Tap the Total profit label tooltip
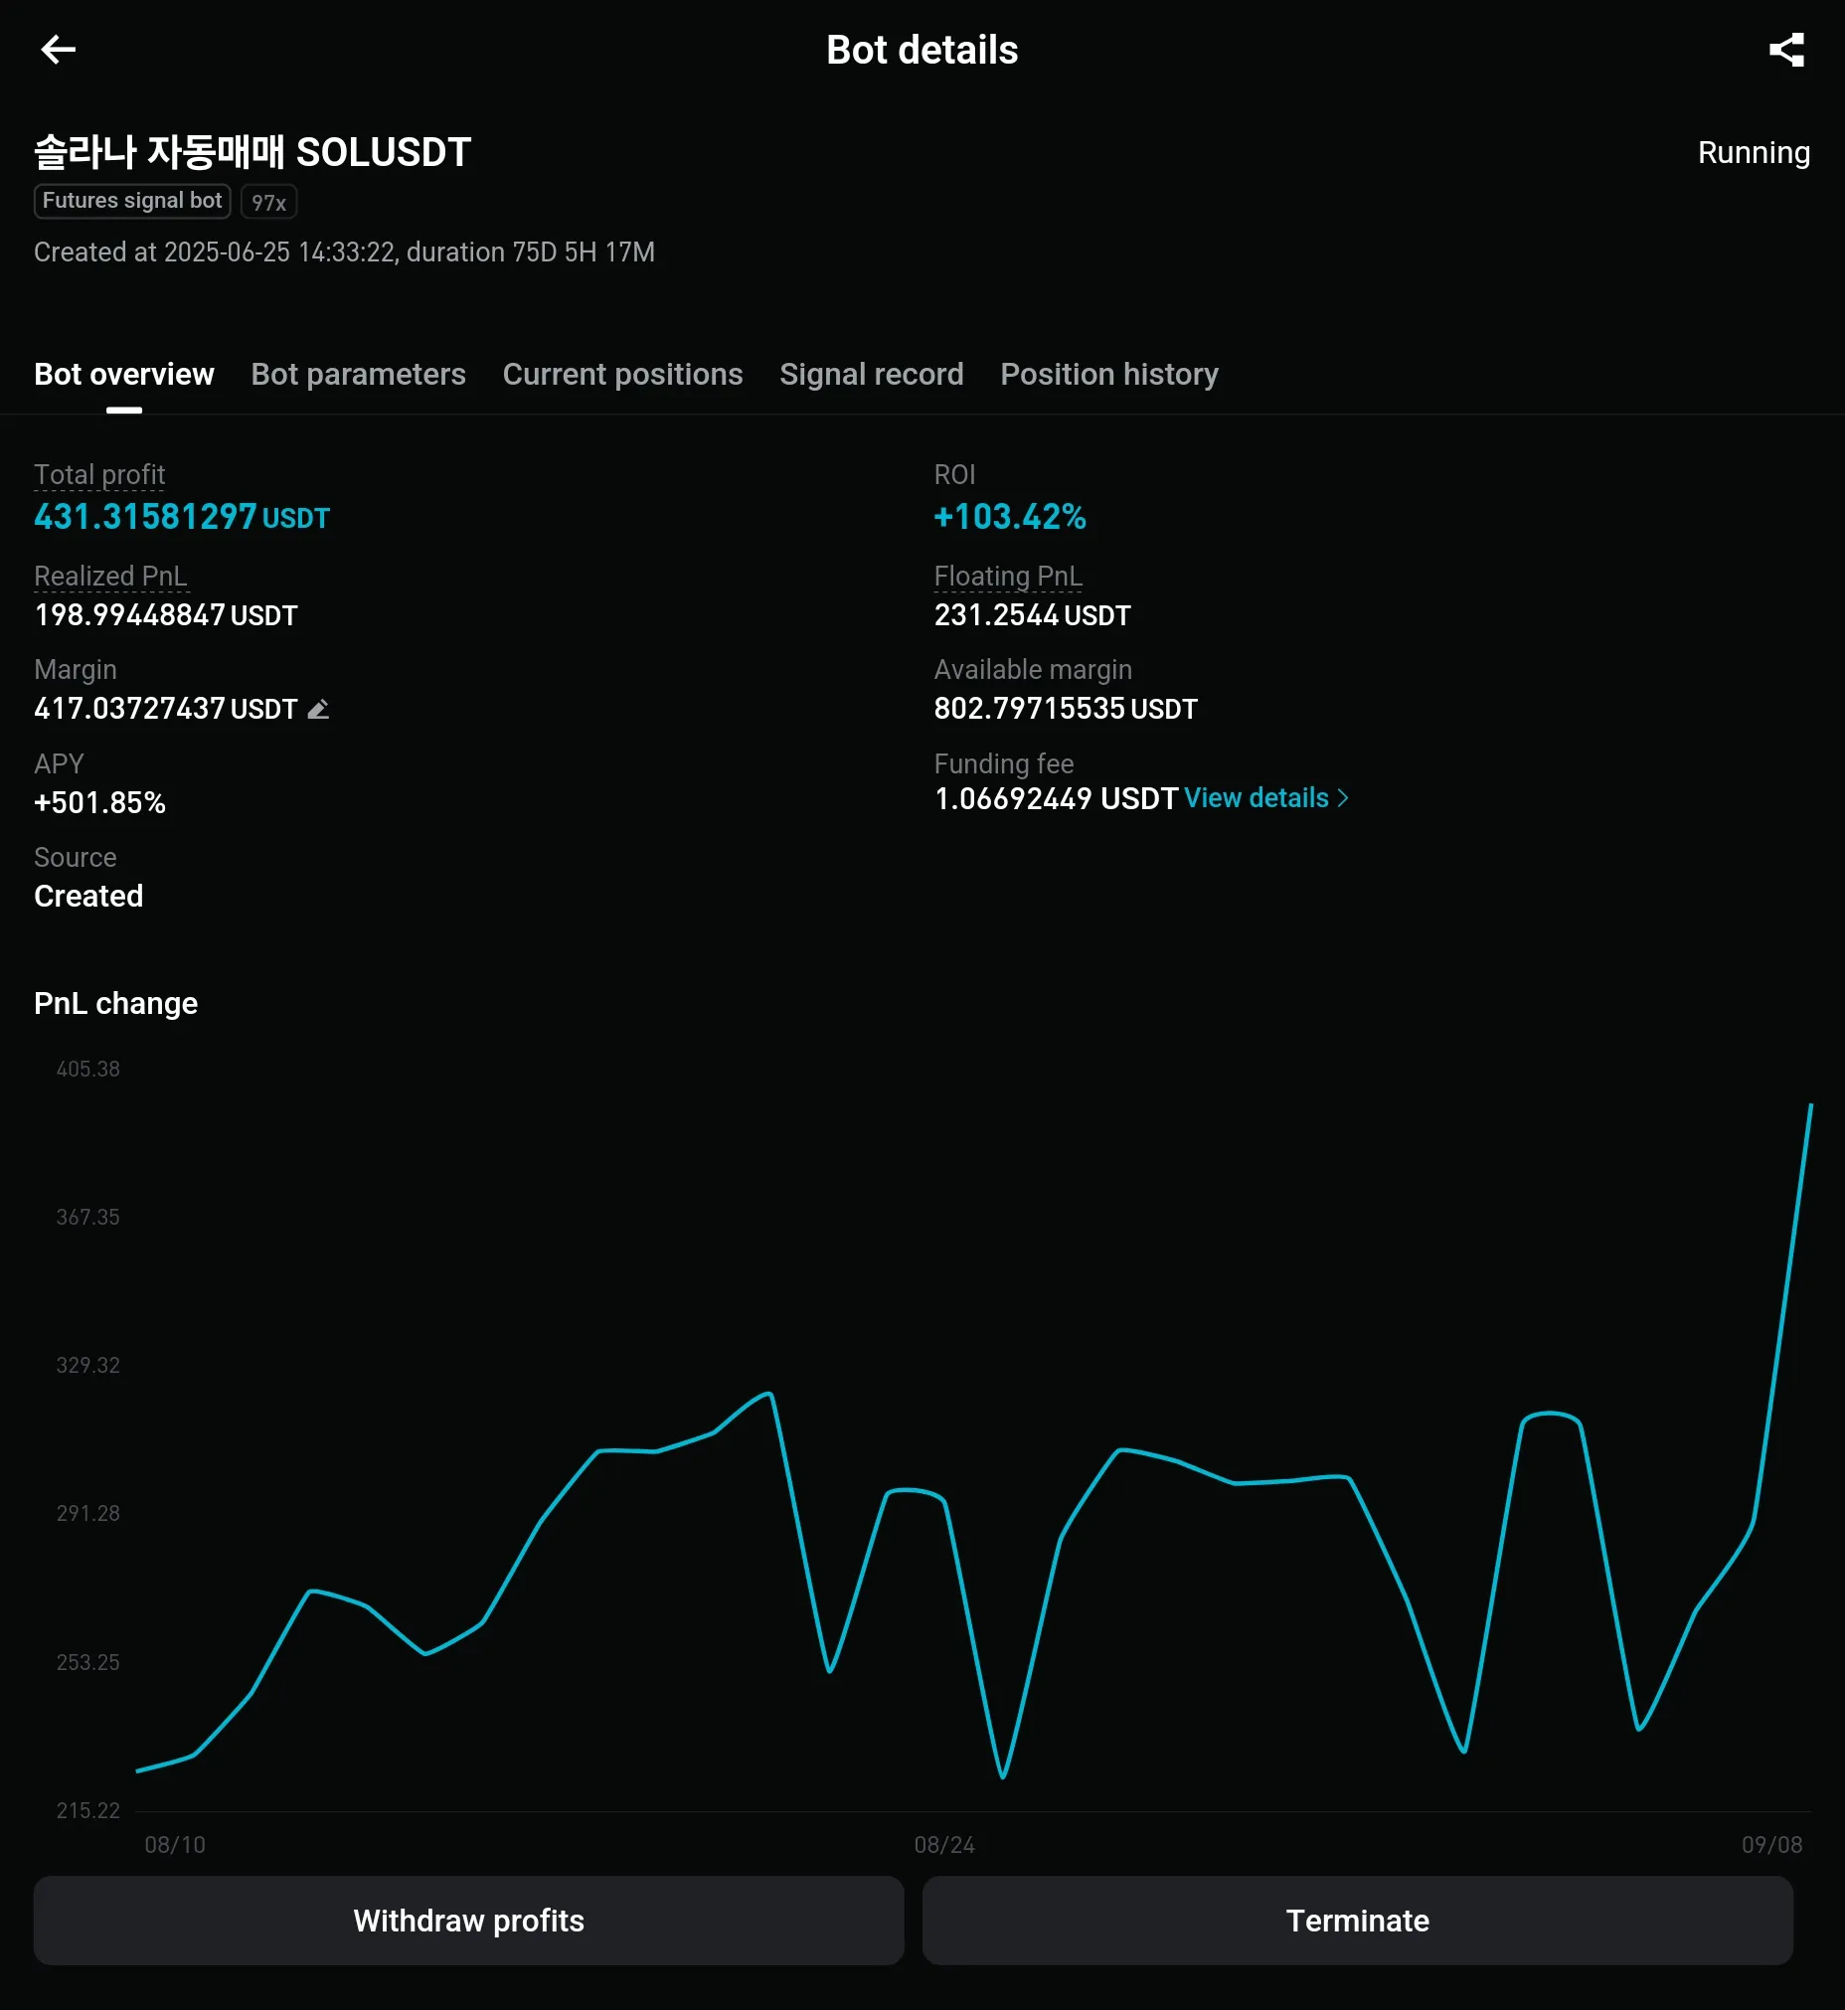 tap(99, 475)
